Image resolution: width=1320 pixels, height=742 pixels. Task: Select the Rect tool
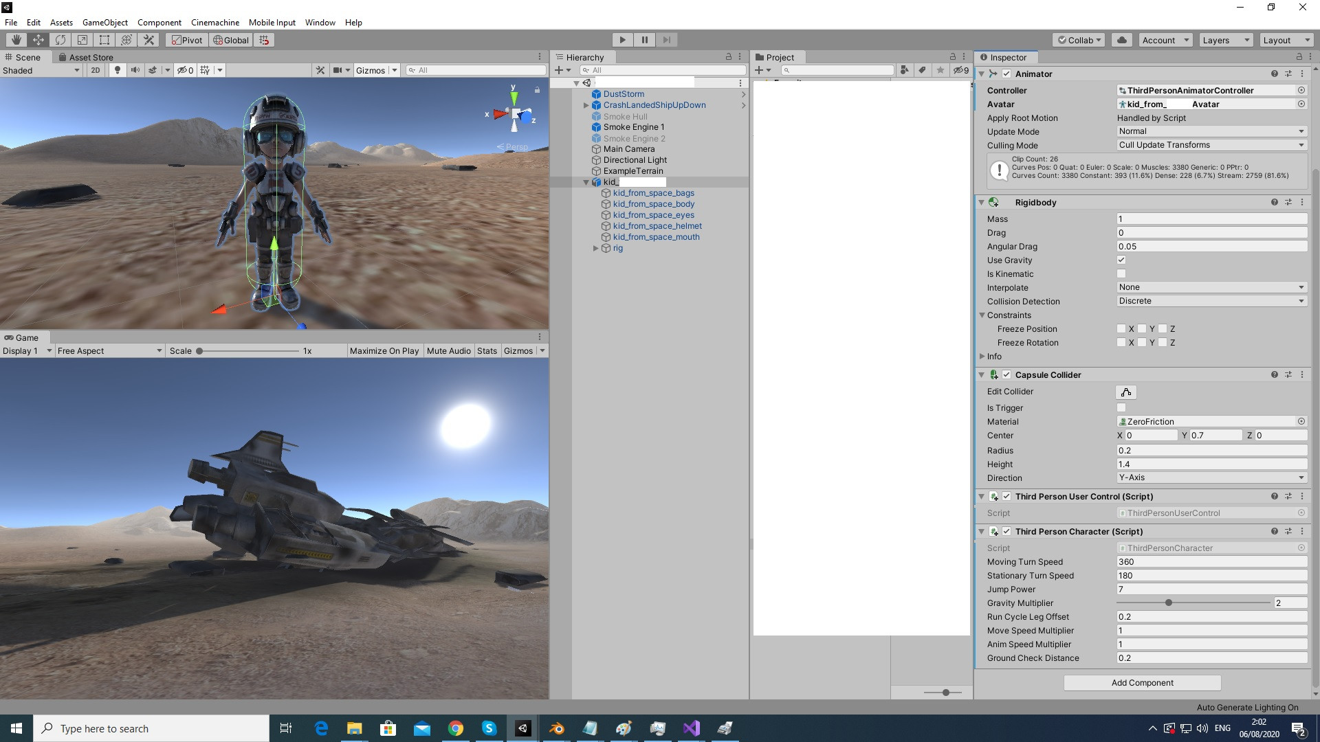pos(104,39)
